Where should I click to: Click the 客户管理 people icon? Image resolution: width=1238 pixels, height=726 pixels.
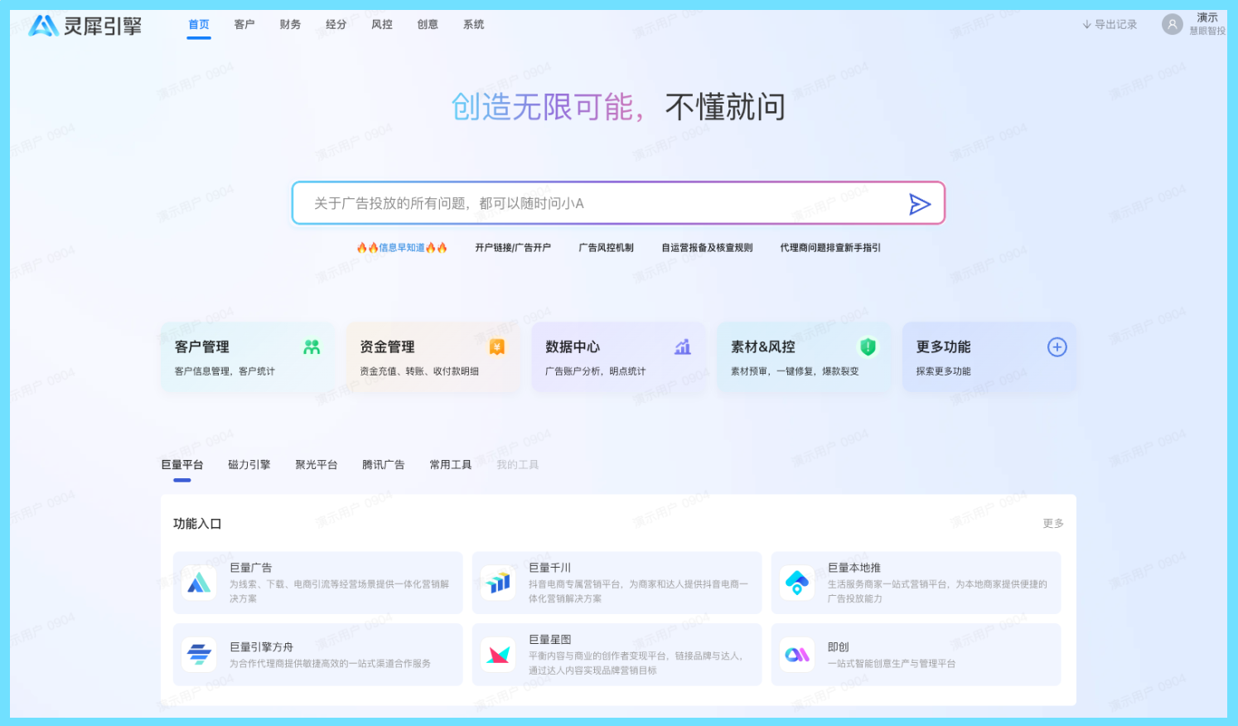tap(312, 347)
